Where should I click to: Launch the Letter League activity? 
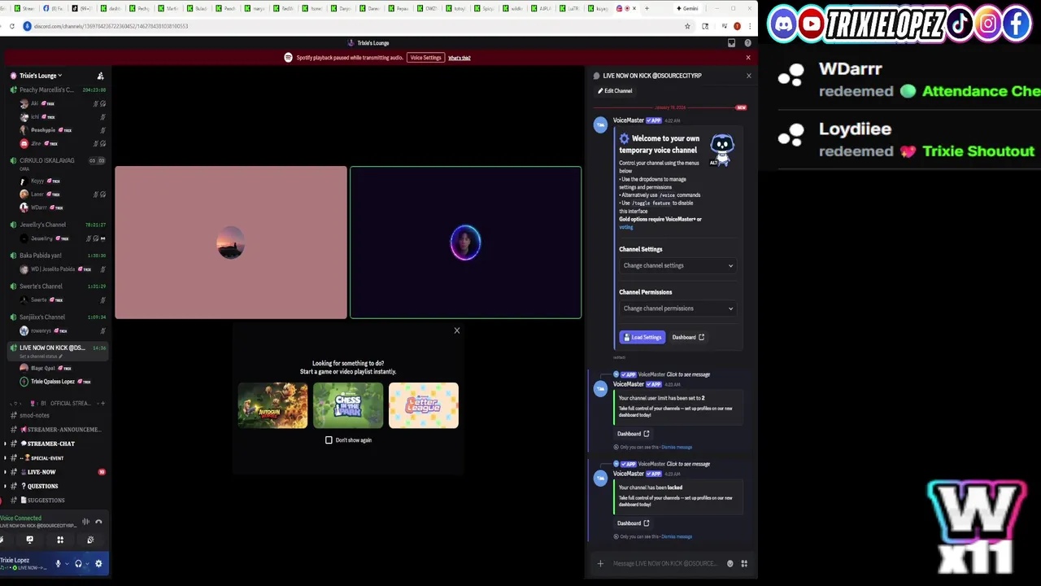[x=424, y=405]
